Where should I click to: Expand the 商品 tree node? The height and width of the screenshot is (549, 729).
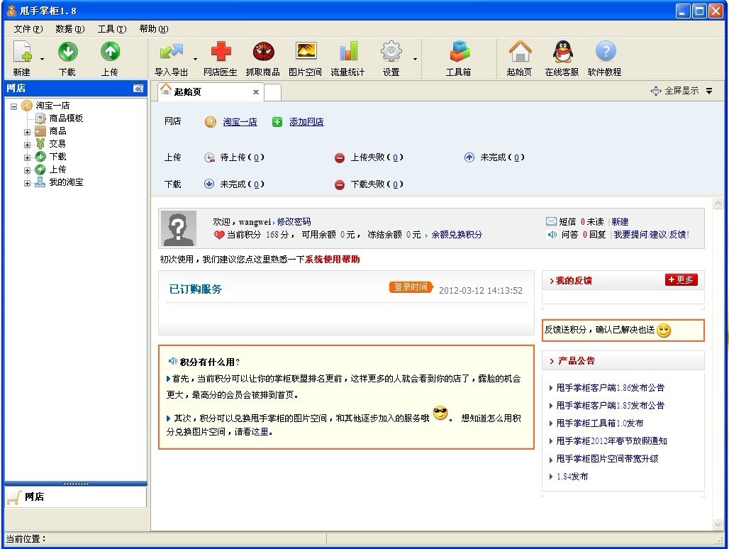click(x=28, y=132)
